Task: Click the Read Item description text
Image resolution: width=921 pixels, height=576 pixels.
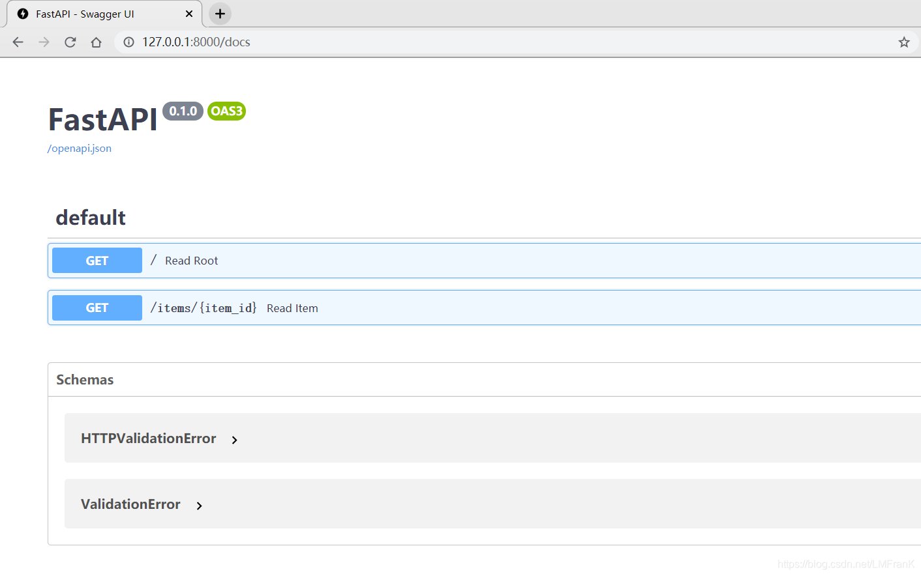Action: 292,308
